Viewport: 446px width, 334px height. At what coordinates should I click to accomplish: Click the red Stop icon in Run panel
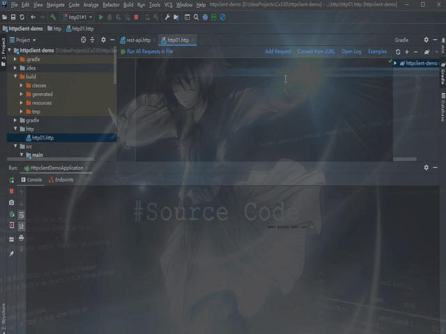[11, 191]
